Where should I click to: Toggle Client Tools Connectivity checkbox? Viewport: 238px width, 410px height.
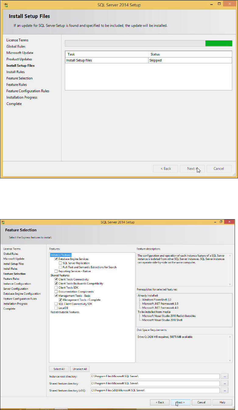pos(56,279)
